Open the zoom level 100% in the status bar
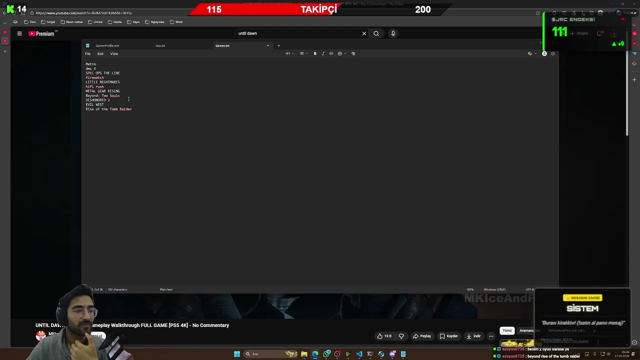 470,289
